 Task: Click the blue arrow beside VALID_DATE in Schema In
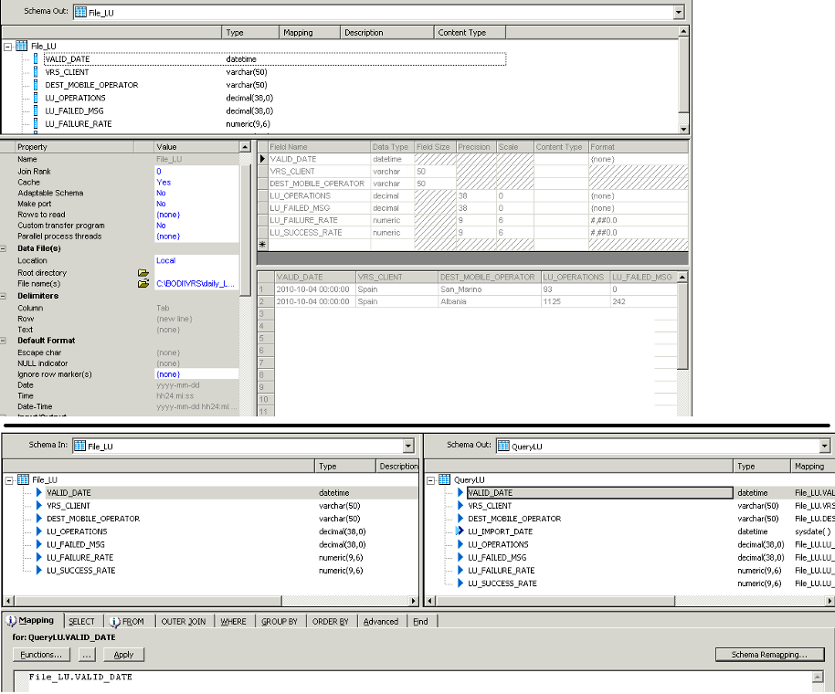pos(39,493)
